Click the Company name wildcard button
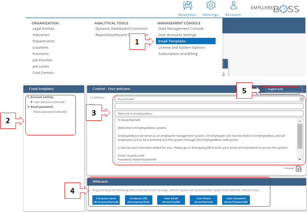The width and height of the screenshot is (307, 212). pyautogui.click(x=106, y=200)
